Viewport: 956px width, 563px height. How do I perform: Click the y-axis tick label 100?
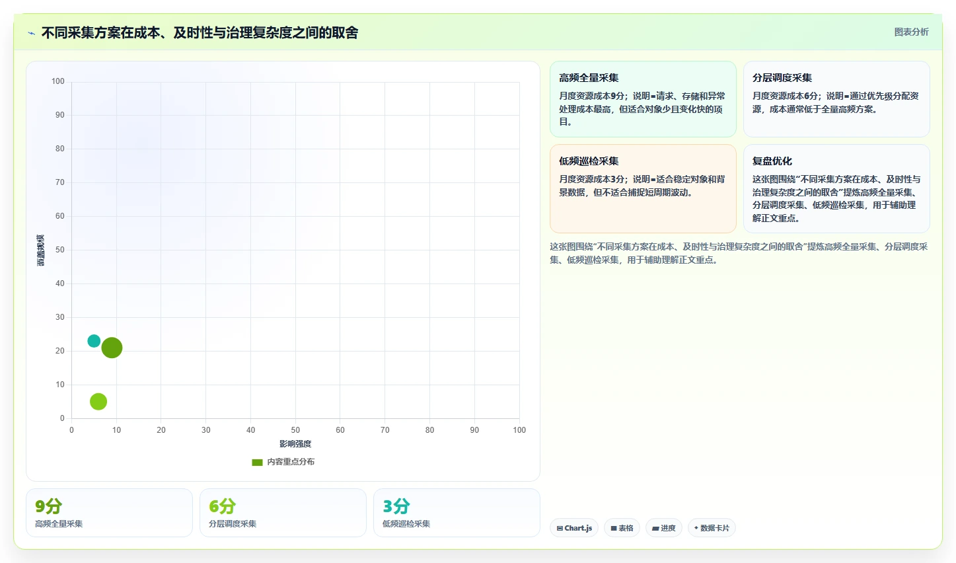[x=58, y=81]
